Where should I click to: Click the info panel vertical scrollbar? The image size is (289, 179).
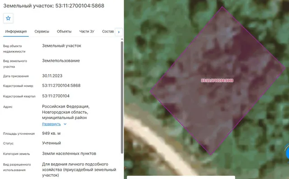(x=122, y=97)
